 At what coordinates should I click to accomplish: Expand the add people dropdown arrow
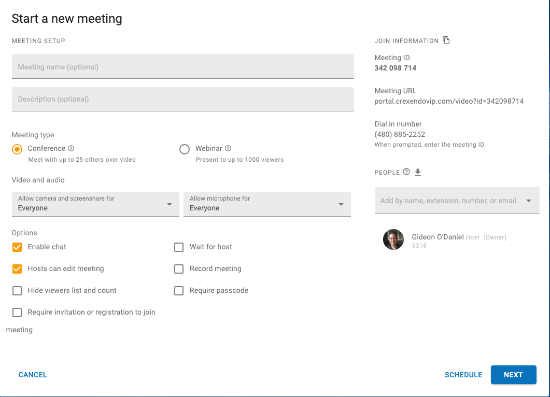[529, 201]
